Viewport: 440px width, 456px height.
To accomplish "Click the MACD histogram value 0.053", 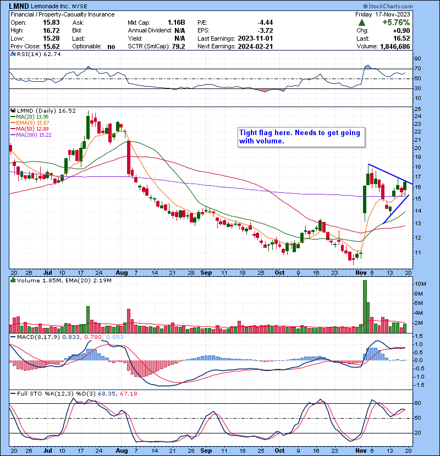I will coord(115,337).
